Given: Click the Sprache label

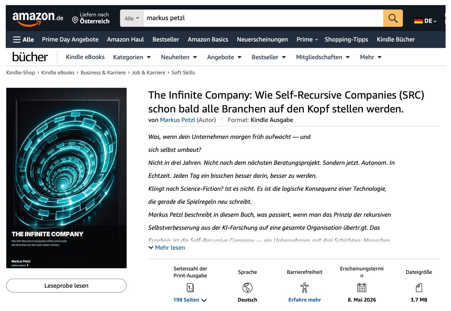Looking at the screenshot, I should 247,272.
